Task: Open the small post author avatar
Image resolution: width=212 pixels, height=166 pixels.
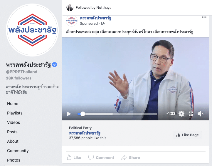Action: tap(72, 21)
